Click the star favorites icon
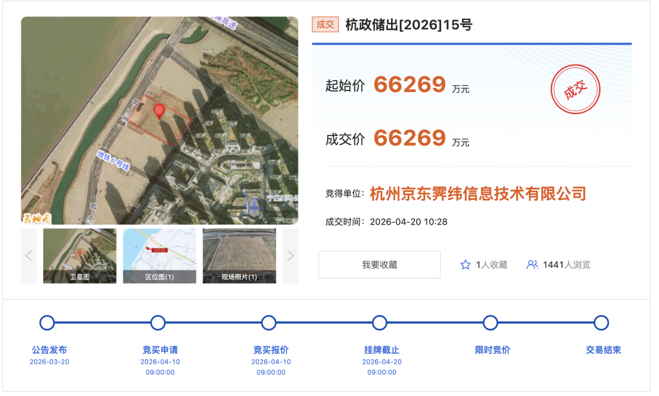 coord(466,265)
